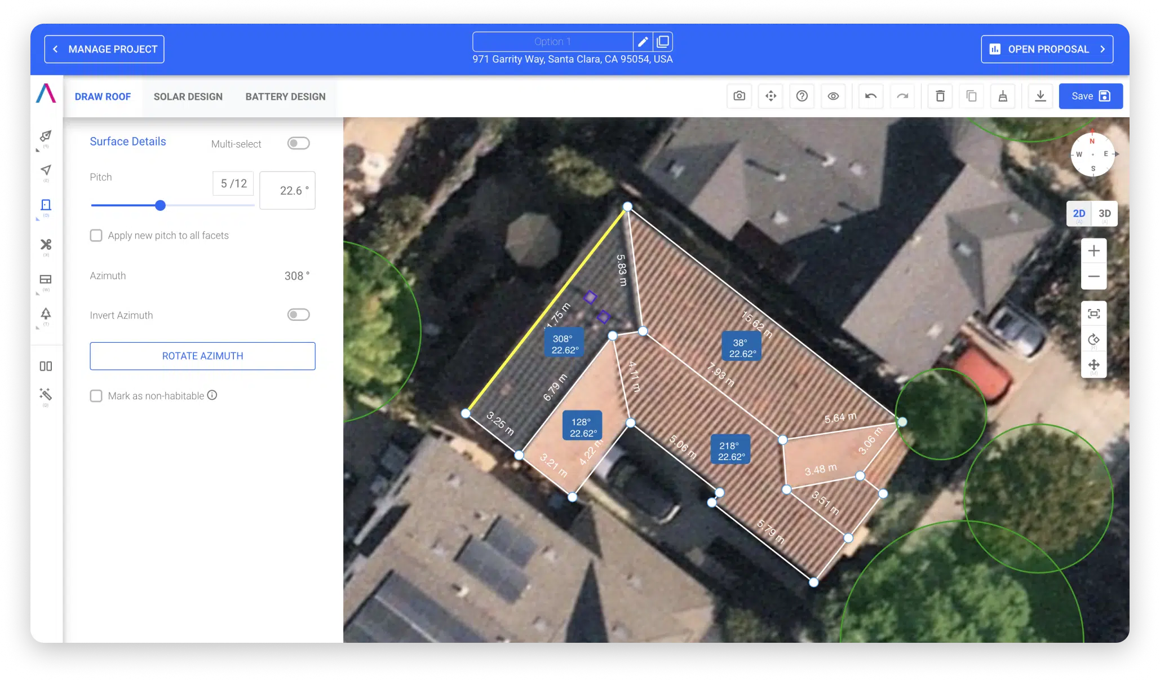Click the Aurora logo icon
The height and width of the screenshot is (680, 1160).
[x=46, y=93]
